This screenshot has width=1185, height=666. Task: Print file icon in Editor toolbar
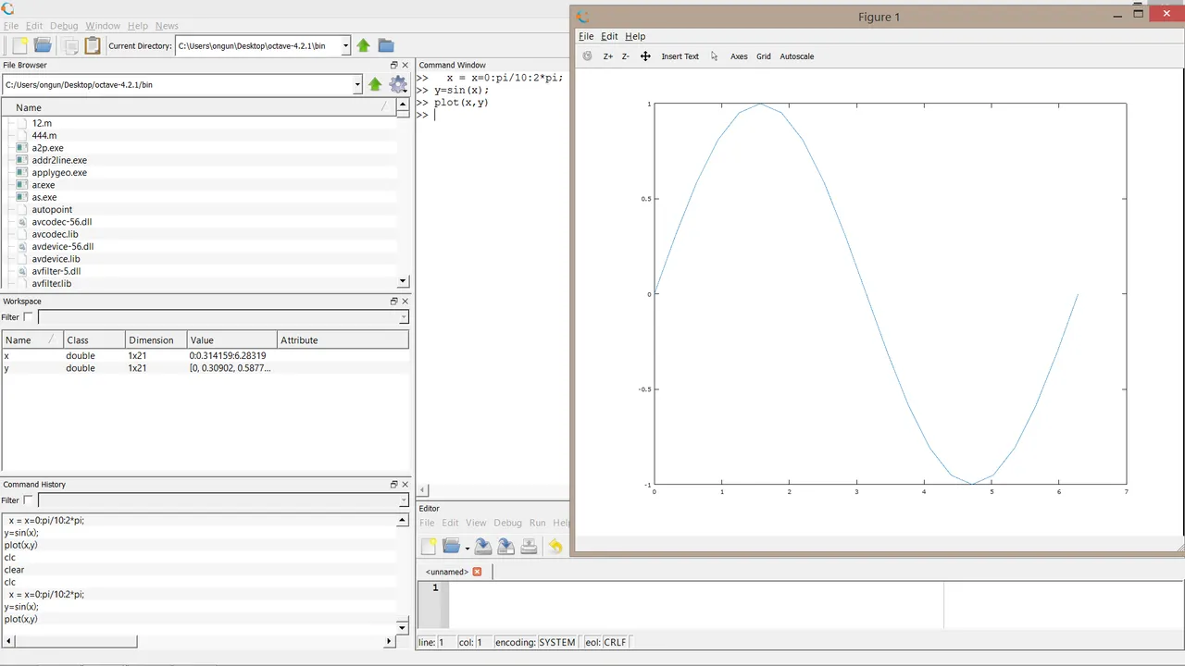pos(529,547)
